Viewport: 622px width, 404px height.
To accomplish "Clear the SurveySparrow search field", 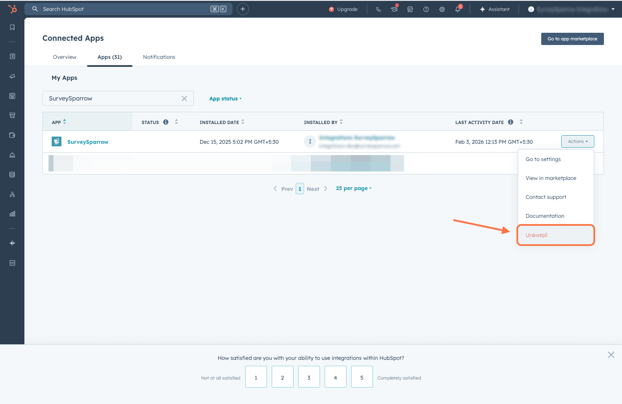I will 184,98.
